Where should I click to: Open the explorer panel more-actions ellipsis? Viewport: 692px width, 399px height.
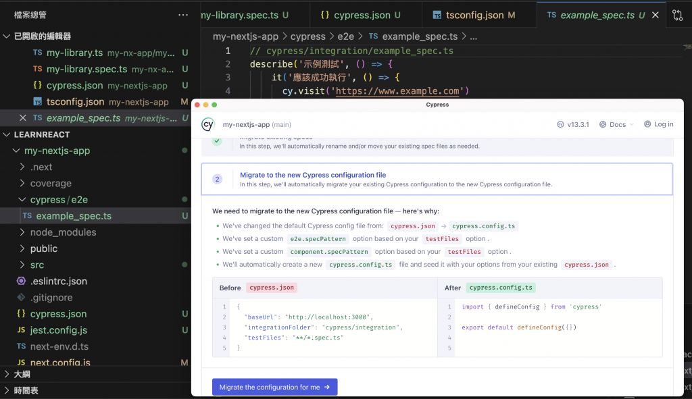click(x=183, y=15)
